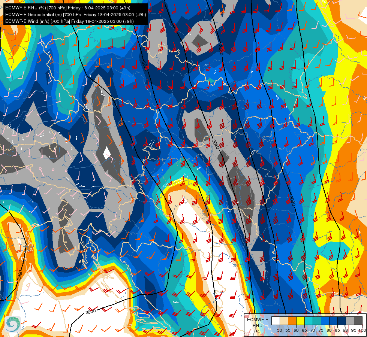
Task: Click the legend tick label '50'
Action: pos(279,330)
